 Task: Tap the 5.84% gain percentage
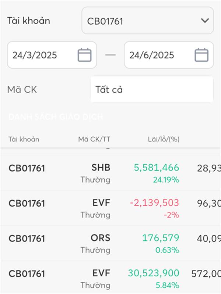(167, 286)
